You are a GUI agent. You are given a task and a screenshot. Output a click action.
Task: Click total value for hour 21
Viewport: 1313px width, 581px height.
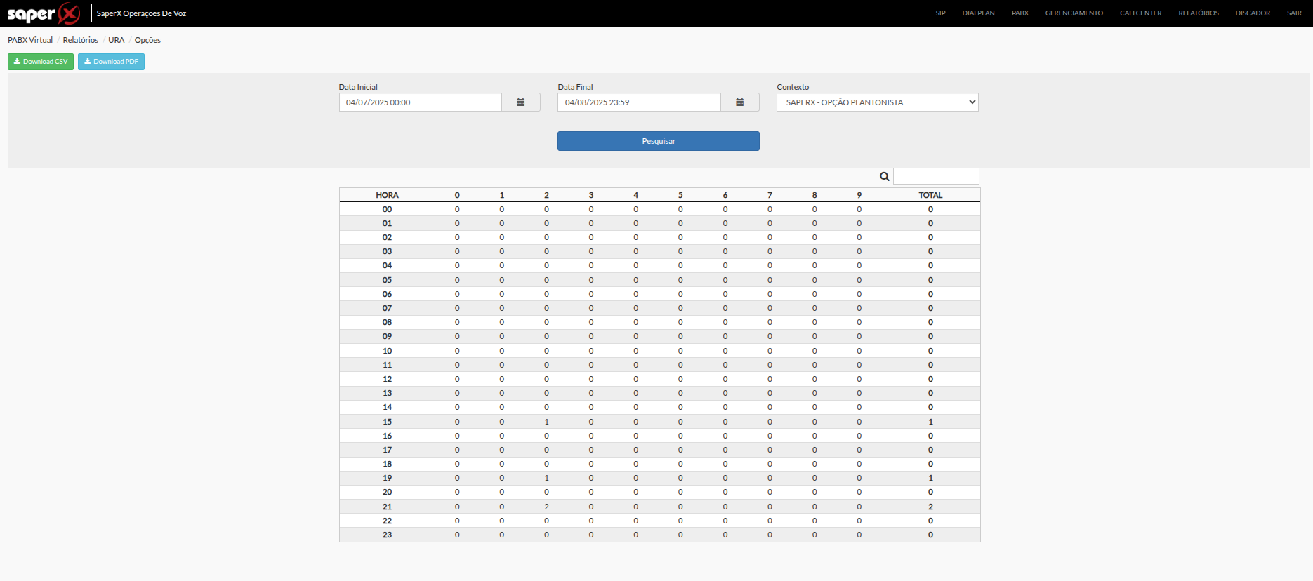click(x=931, y=507)
